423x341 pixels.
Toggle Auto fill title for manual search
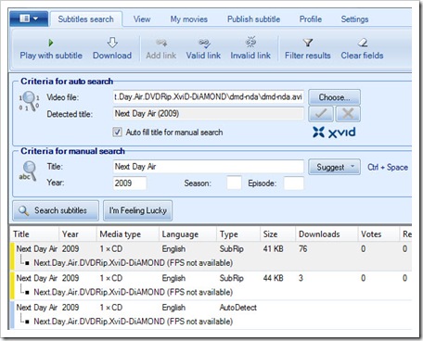[117, 133]
